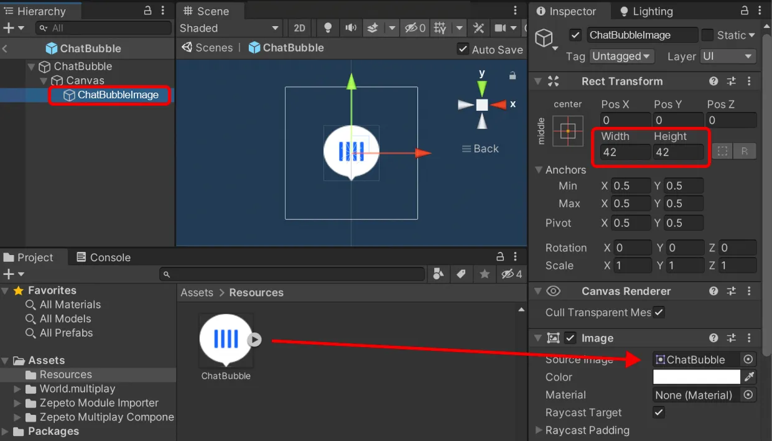This screenshot has width=772, height=441.
Task: Click the Inspector panel lock icon
Action: point(746,11)
